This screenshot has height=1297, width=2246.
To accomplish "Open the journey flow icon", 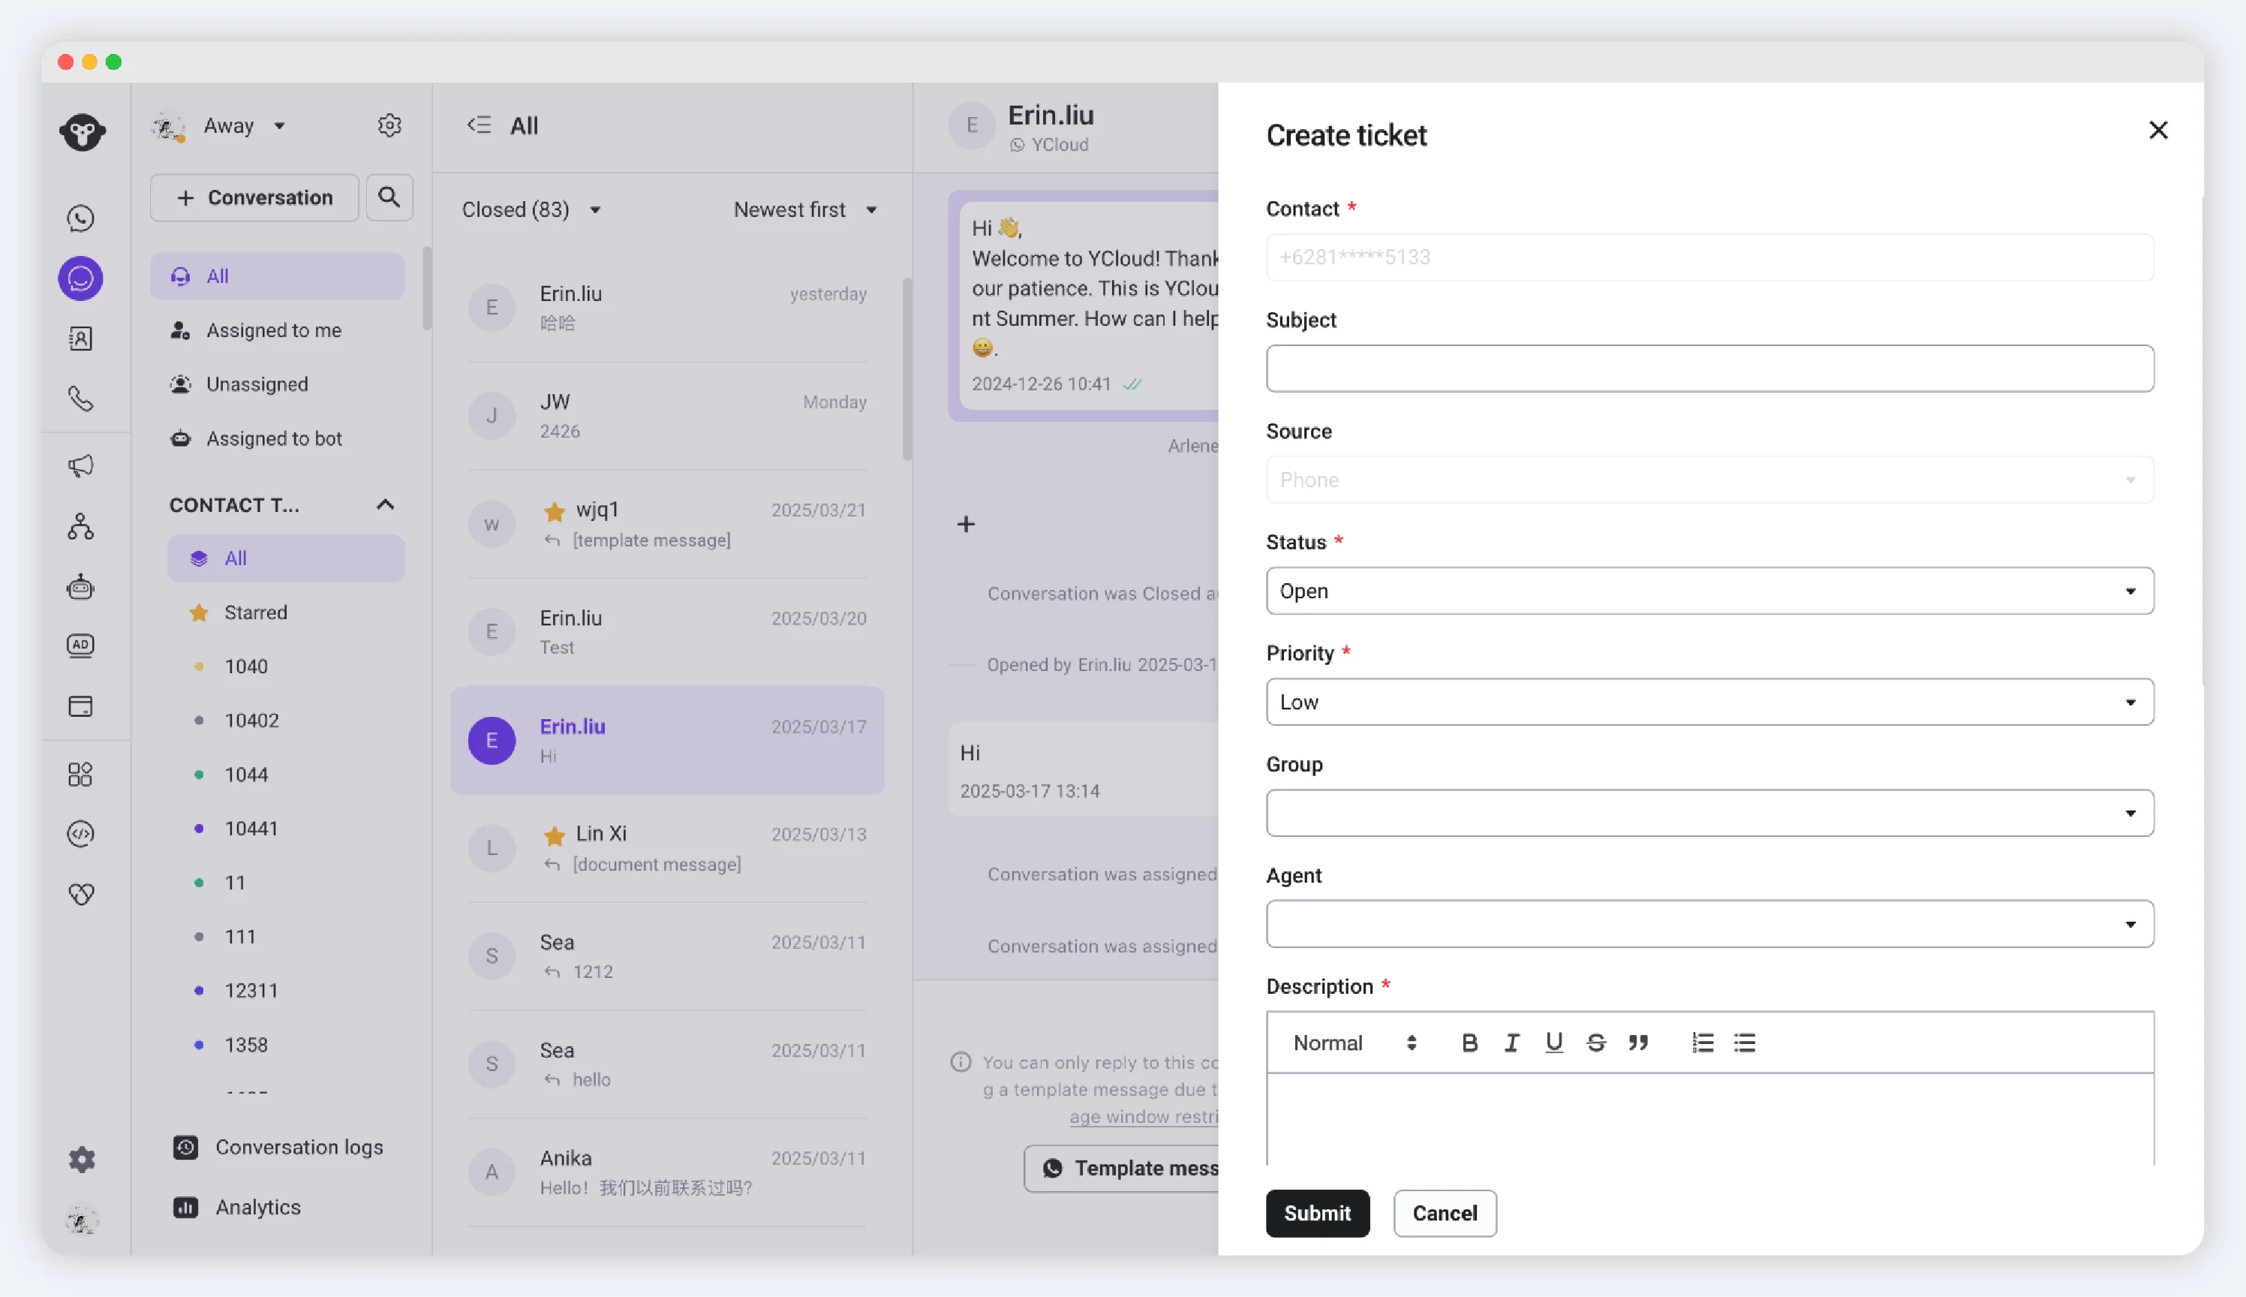I will coord(81,526).
